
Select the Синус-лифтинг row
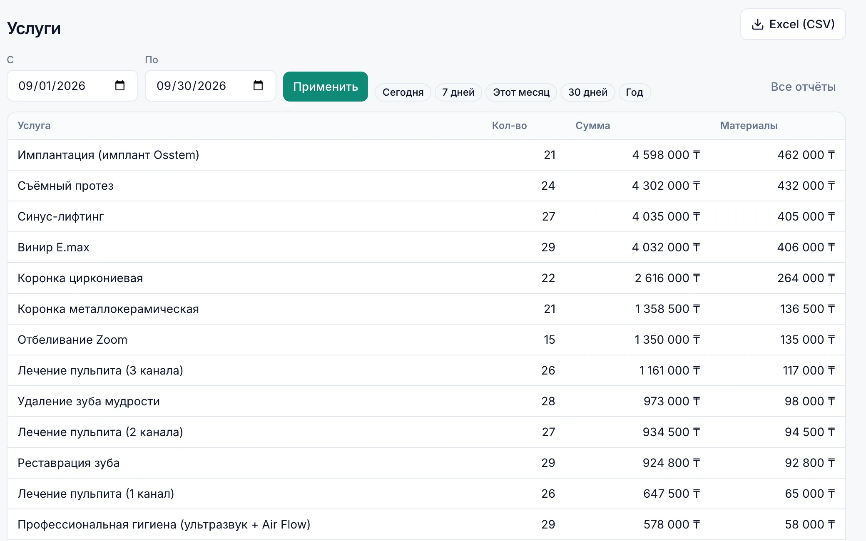[x=426, y=216]
